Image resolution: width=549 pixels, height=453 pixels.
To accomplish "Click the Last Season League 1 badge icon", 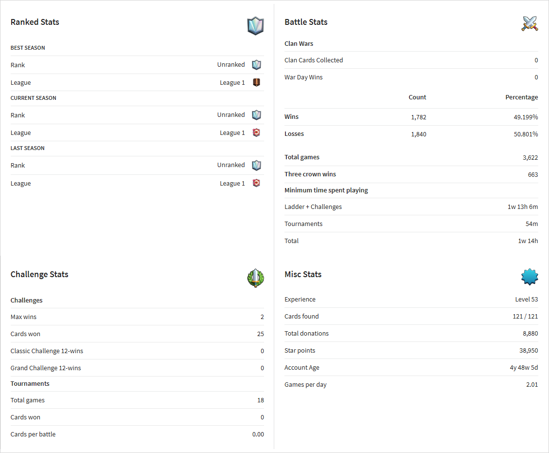I will point(256,183).
